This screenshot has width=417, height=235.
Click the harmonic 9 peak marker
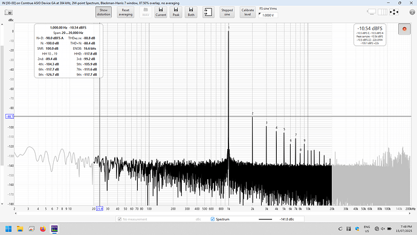(x=305, y=141)
